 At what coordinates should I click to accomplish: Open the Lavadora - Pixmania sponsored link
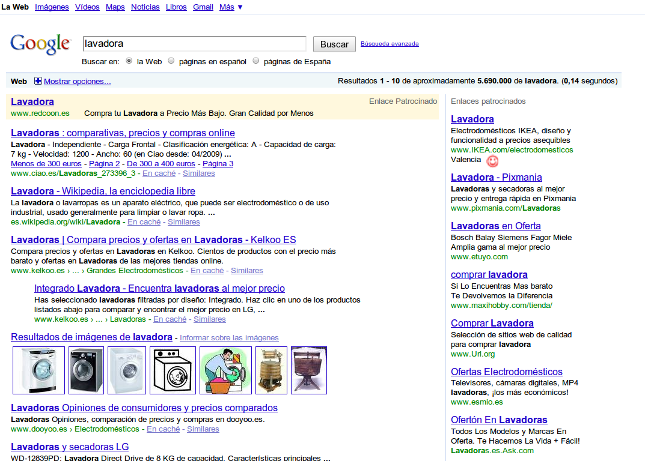tap(496, 177)
